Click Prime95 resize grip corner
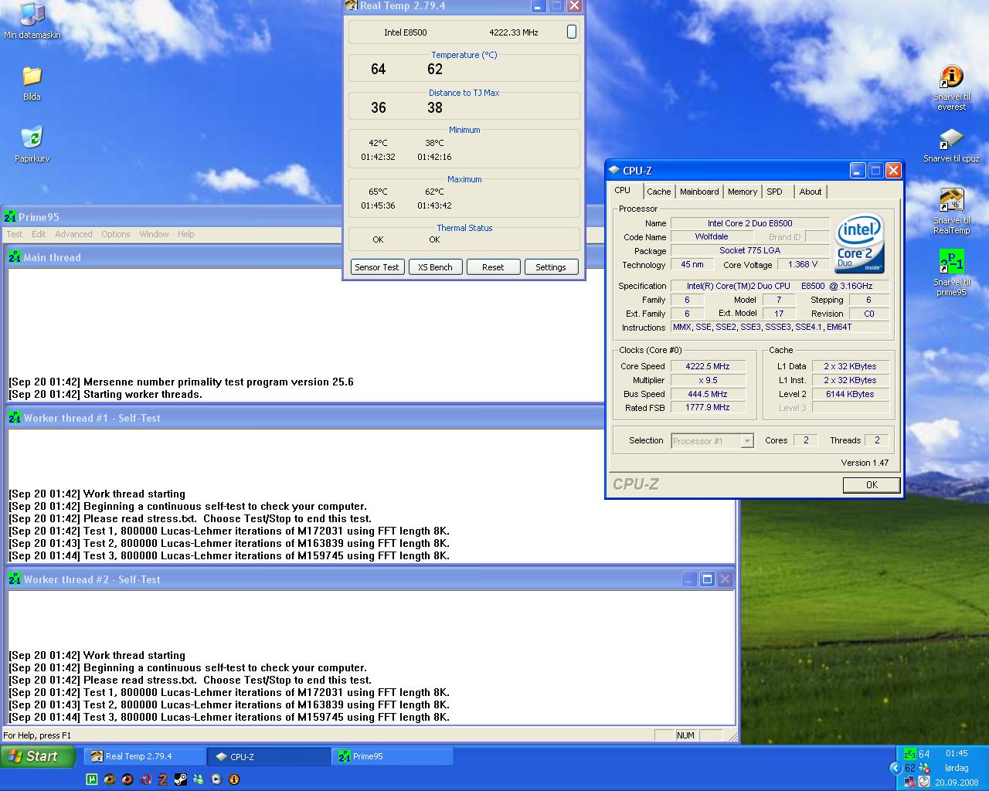Screen dimensions: 989x791 coord(732,736)
